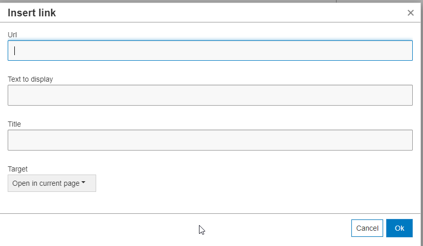The height and width of the screenshot is (246, 423).
Task: Dismiss dialog using the top-right X icon
Action: [410, 13]
